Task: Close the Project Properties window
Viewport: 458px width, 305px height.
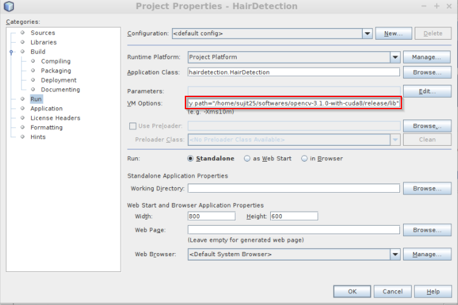Action: pyautogui.click(x=449, y=6)
